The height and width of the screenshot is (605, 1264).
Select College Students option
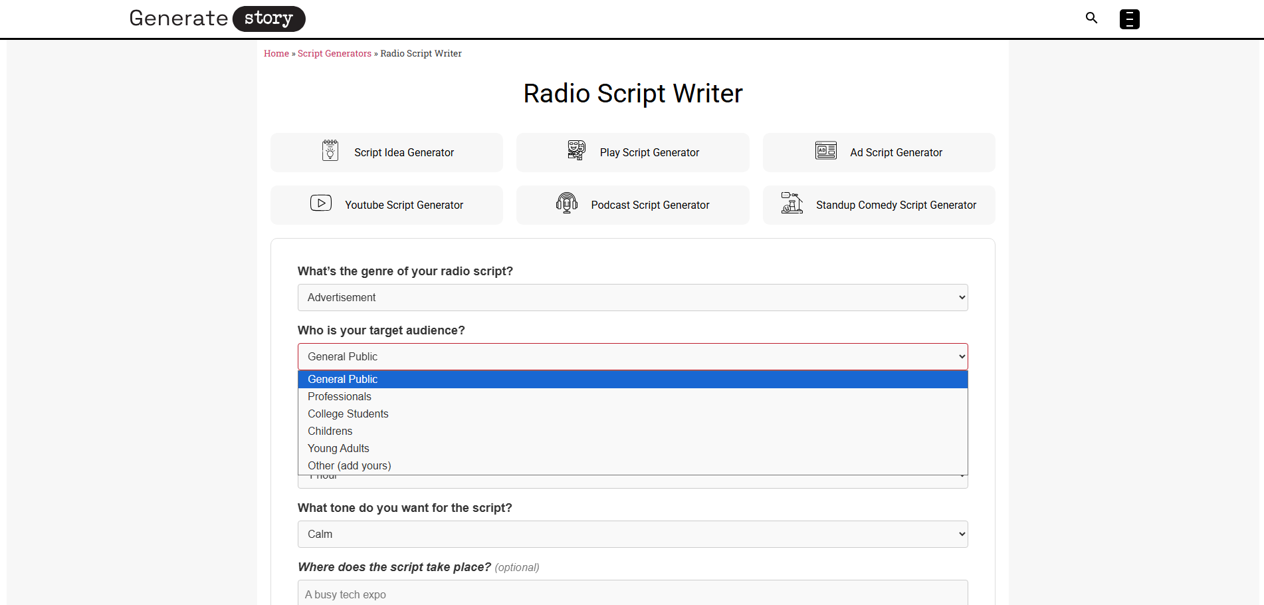633,414
